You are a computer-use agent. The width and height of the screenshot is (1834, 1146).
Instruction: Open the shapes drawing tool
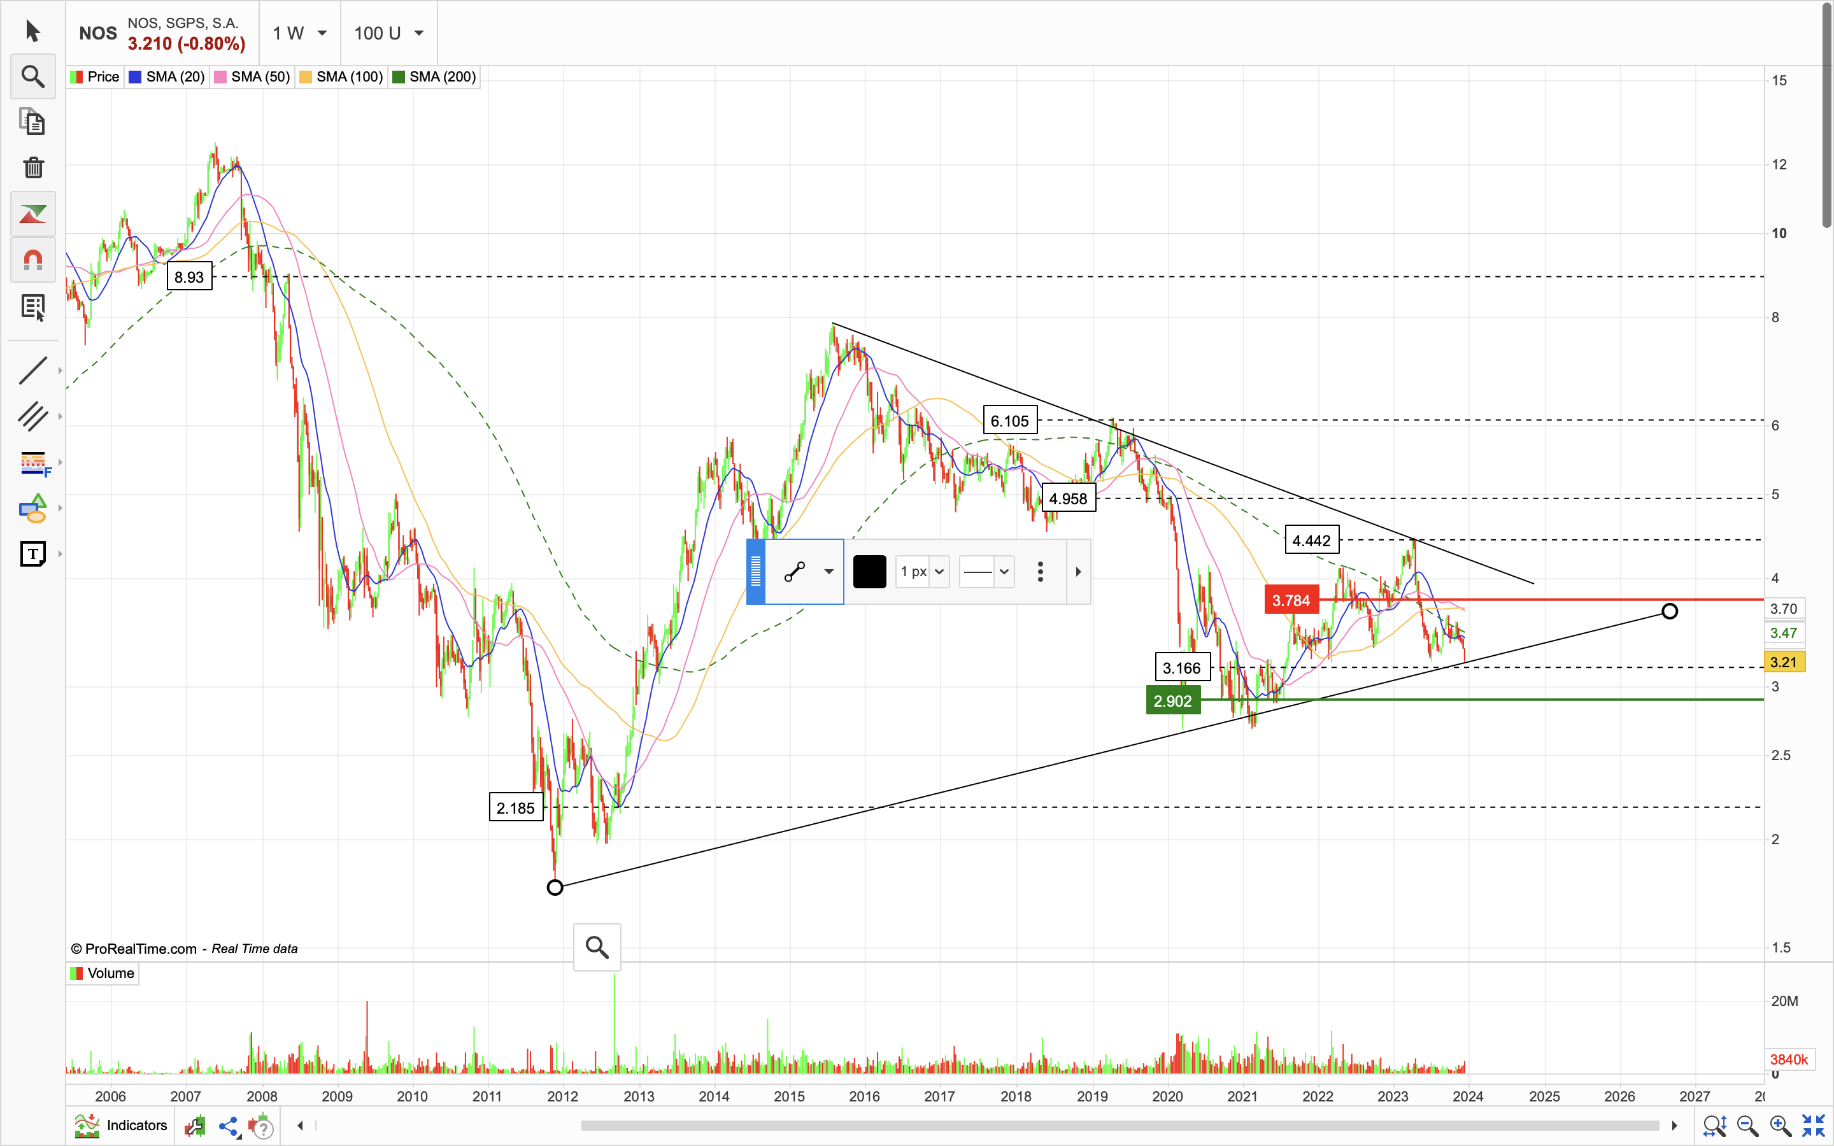click(32, 509)
